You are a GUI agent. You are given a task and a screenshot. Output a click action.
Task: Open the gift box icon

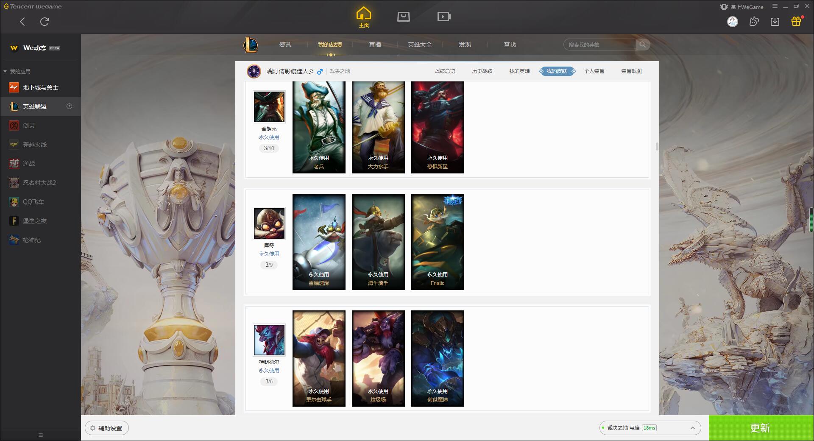[796, 21]
